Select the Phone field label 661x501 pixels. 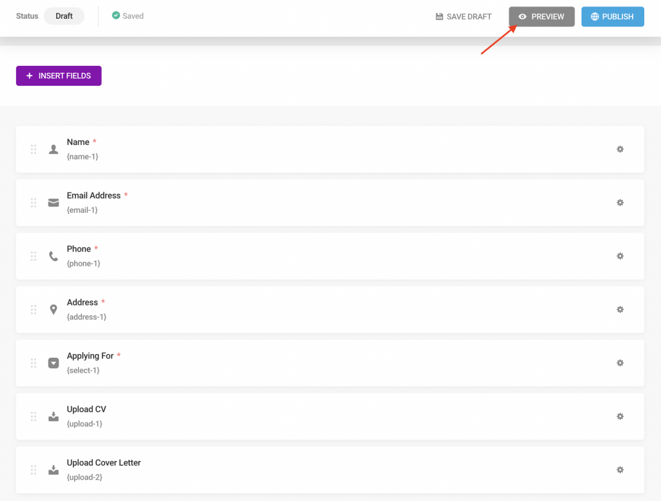coord(79,250)
